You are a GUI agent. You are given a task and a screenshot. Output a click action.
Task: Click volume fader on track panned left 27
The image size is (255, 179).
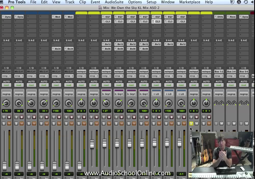105,143
